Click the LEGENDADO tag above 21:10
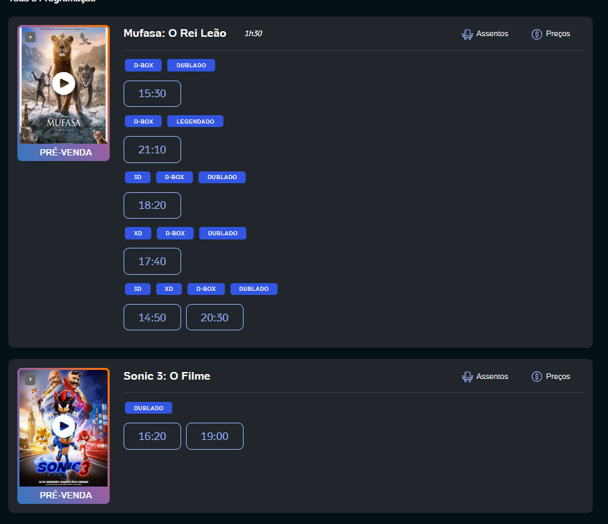Screen dimensions: 608x524 (x=196, y=121)
